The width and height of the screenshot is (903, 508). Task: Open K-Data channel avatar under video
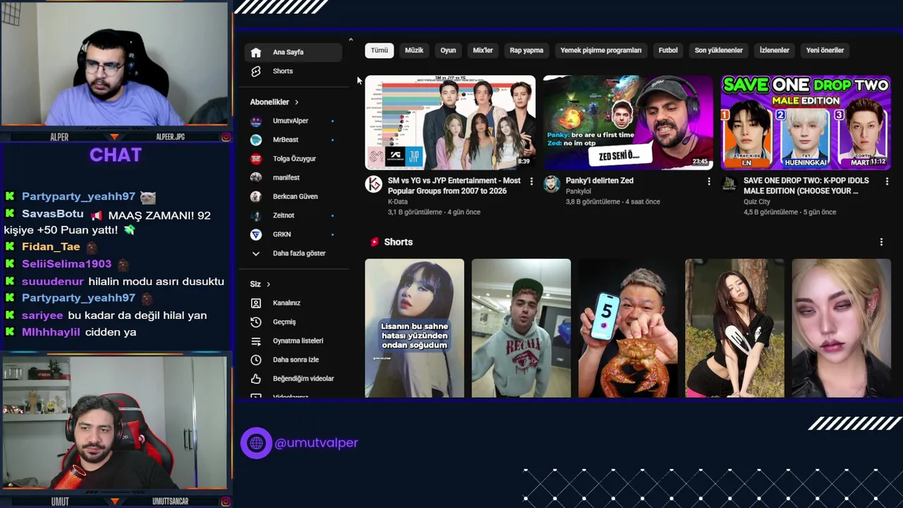pos(374,184)
